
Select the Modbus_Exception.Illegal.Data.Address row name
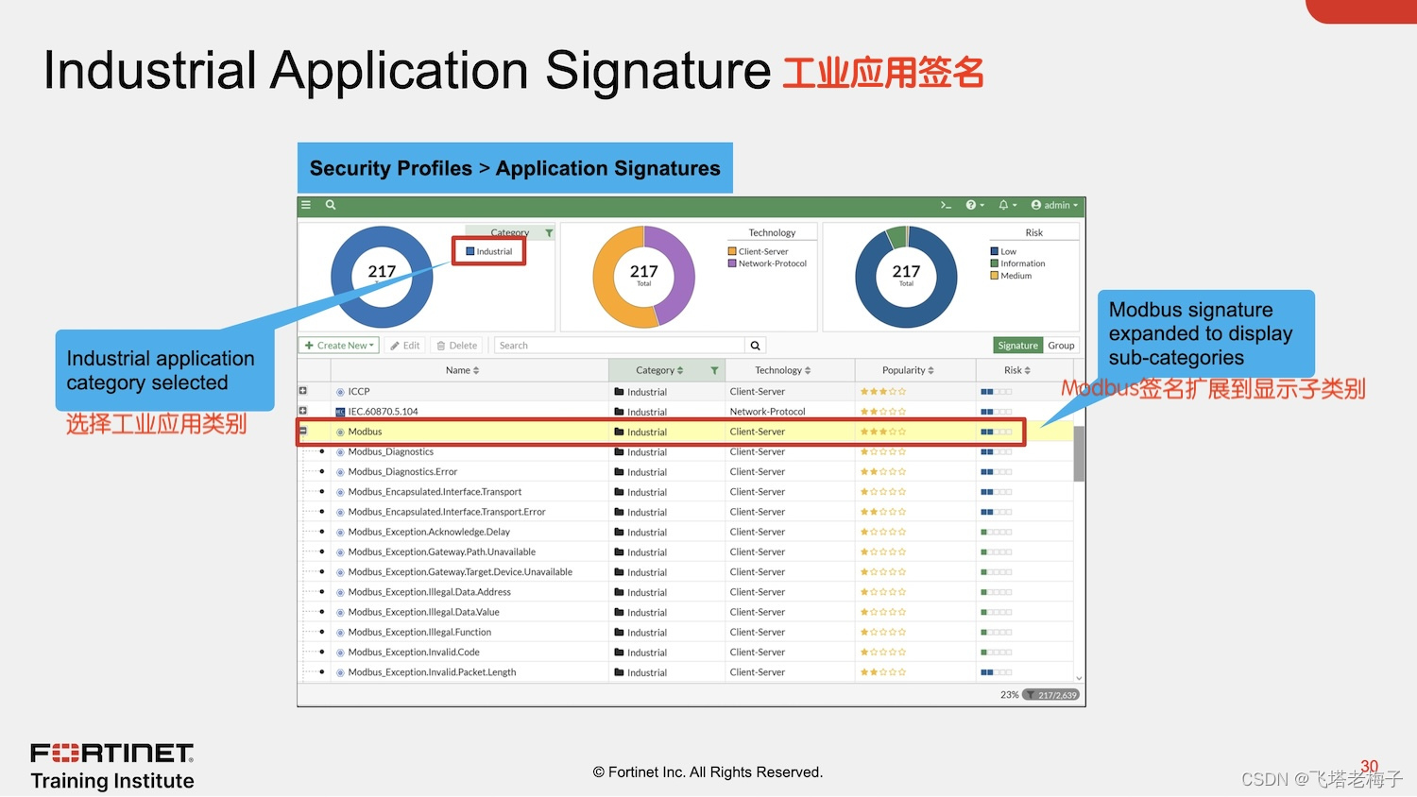click(429, 592)
